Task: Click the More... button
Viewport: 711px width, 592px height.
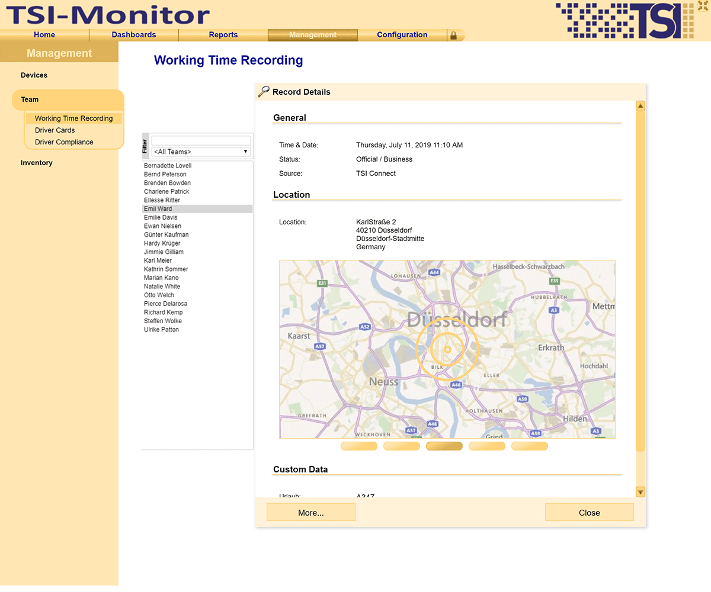Action: coord(311,513)
